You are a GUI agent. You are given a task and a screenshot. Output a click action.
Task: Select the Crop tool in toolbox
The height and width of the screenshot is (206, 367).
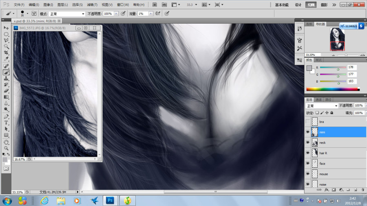(x=6, y=53)
